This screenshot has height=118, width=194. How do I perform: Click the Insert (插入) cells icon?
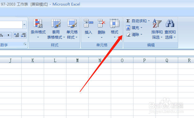[x=88, y=23]
